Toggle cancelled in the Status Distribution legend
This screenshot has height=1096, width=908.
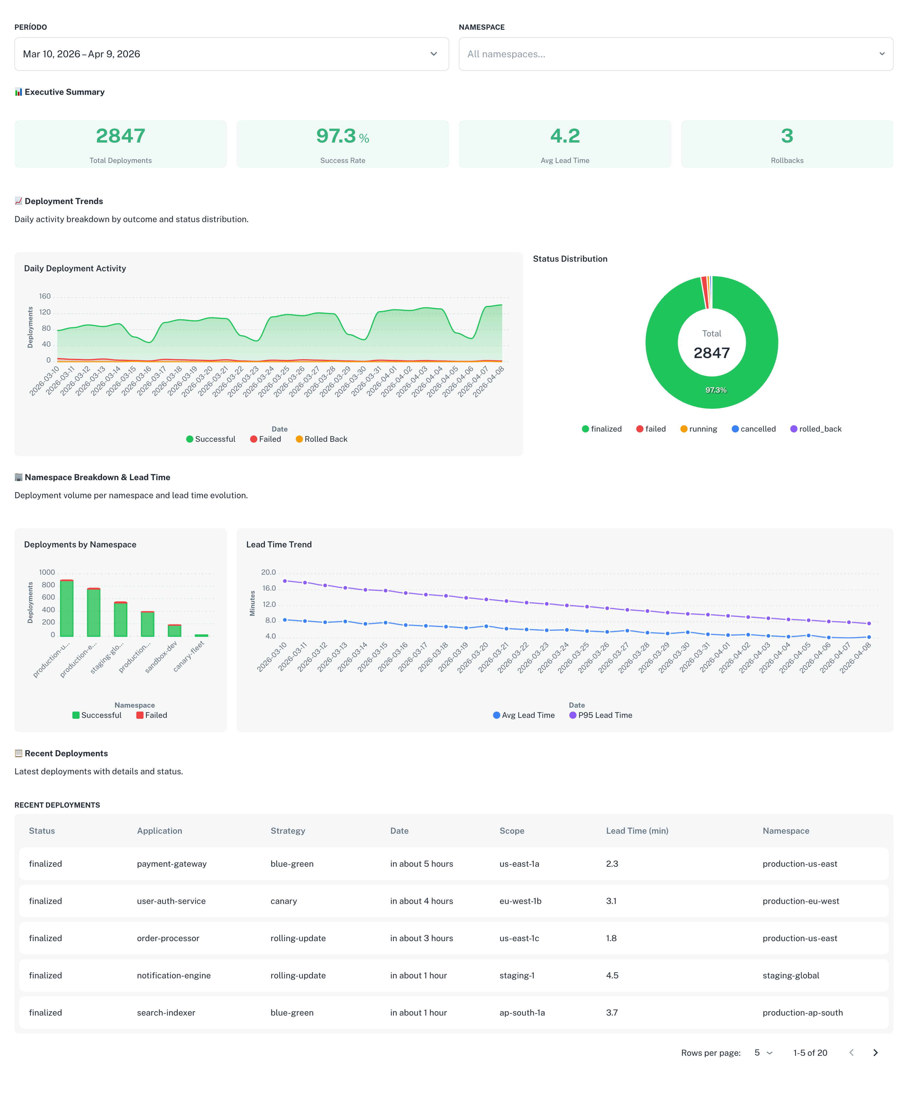click(x=753, y=429)
